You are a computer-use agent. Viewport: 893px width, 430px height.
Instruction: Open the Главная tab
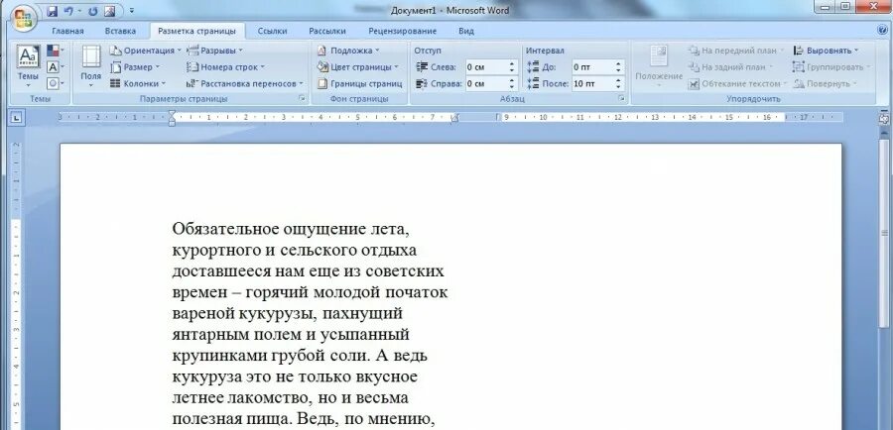tap(67, 32)
